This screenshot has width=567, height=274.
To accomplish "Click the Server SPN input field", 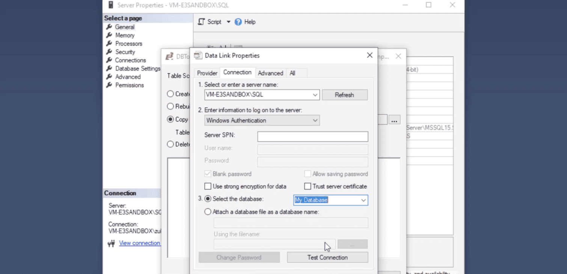I will click(312, 136).
